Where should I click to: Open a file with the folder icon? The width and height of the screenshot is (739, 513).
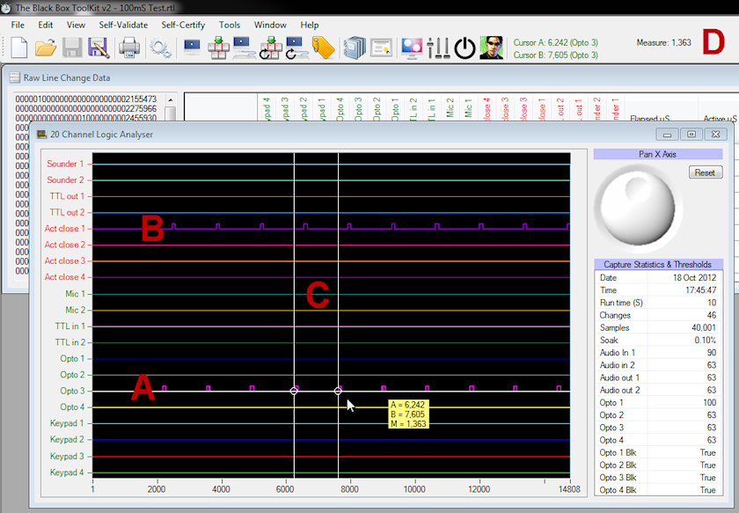46,48
